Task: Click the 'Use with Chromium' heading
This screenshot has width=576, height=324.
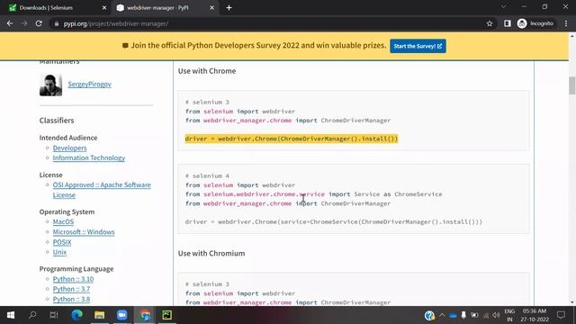Action: 211,254
